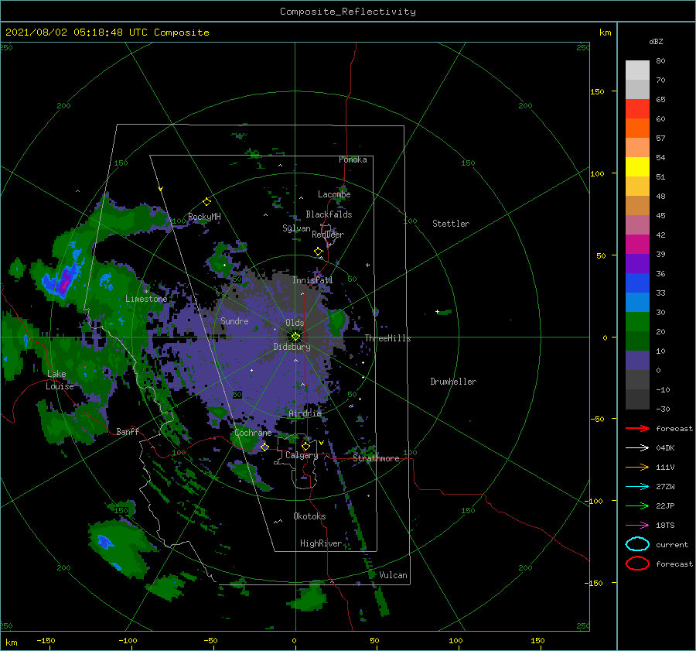Screen dimensions: 696x651
Task: Click the ThreeHills town label
Action: click(x=387, y=338)
